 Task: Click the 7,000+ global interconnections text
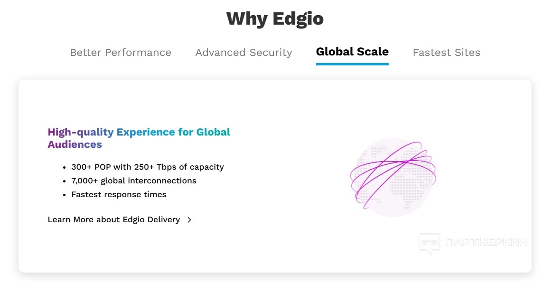(134, 181)
